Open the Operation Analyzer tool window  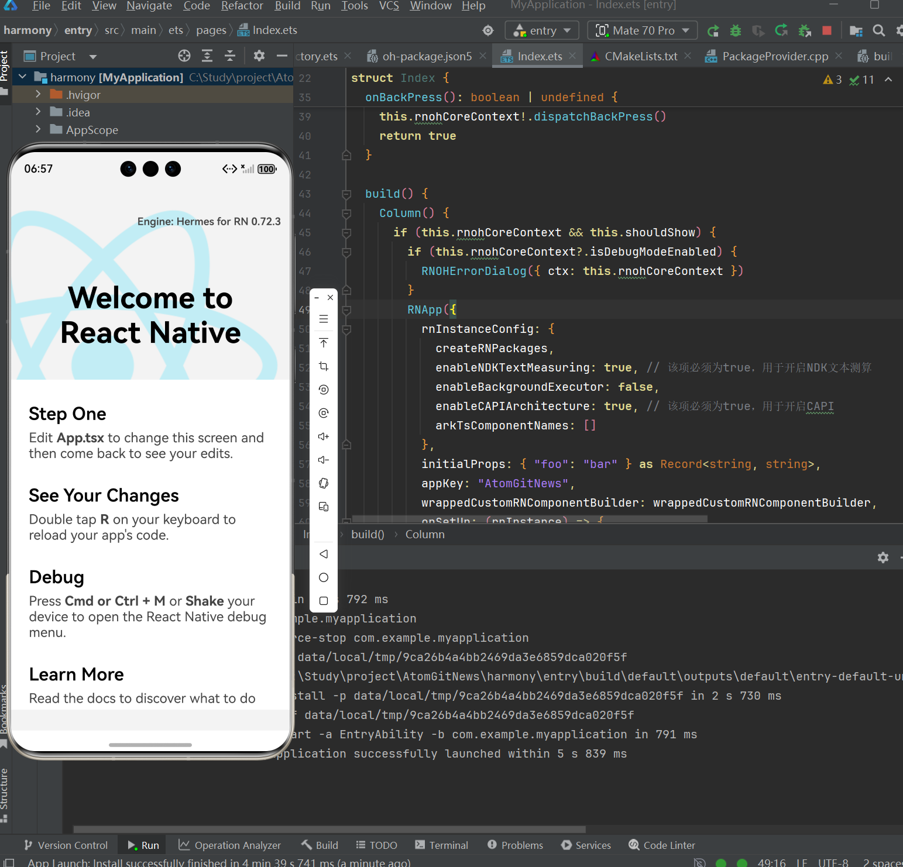point(229,845)
